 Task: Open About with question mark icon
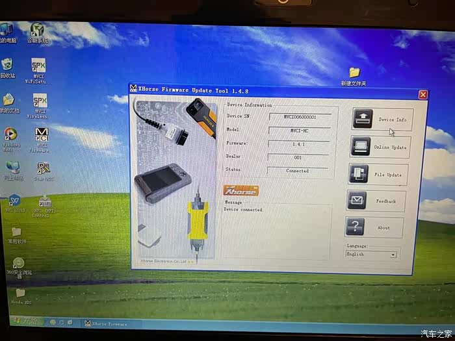click(x=374, y=227)
